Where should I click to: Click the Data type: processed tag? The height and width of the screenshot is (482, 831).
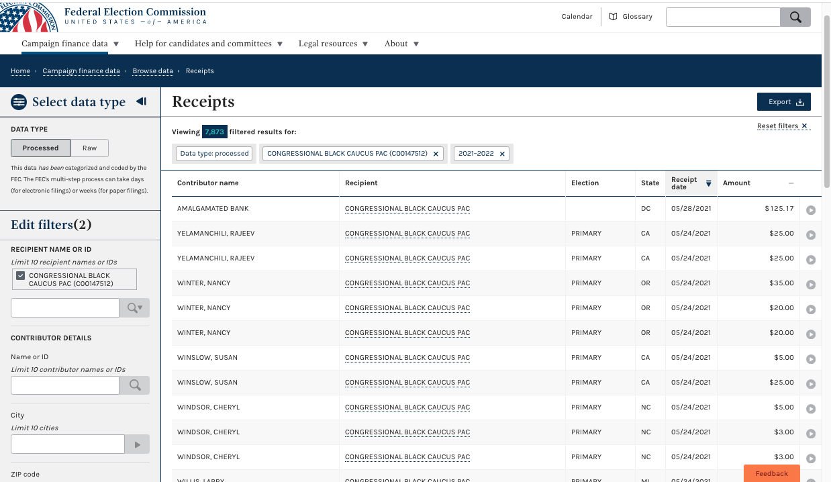(x=215, y=154)
